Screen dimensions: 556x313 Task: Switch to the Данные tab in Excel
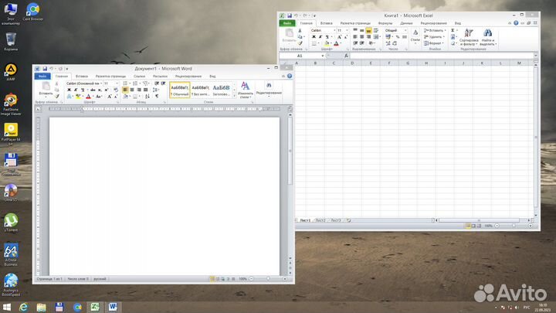click(406, 23)
